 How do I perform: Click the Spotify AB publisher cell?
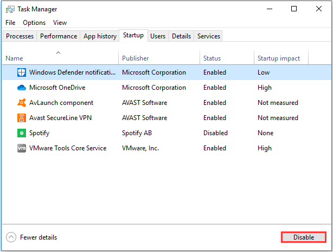137,133
